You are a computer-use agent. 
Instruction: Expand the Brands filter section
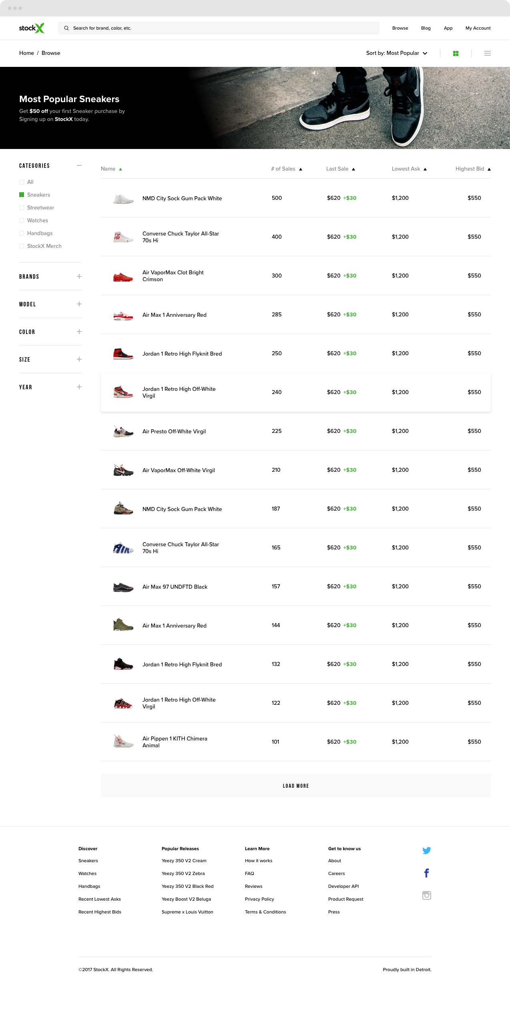tap(79, 276)
